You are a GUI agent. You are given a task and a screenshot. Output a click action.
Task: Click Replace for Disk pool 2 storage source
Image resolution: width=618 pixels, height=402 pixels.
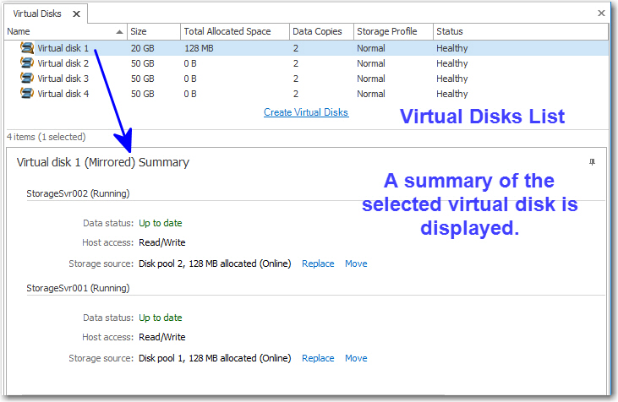(318, 263)
